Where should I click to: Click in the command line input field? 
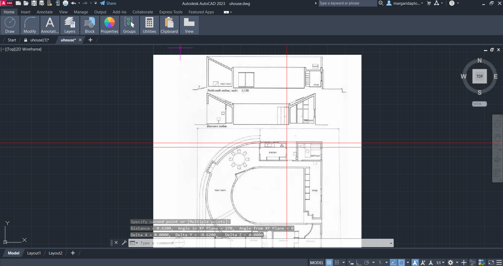pyautogui.click(x=262, y=243)
